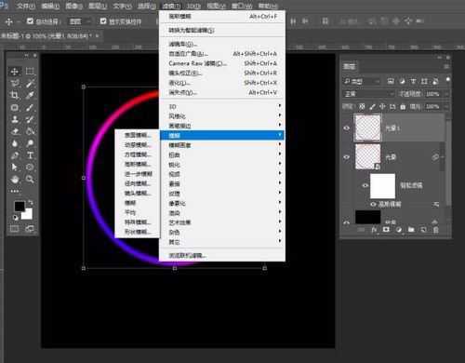Select the History Brush tool
The height and width of the screenshot is (363, 465).
pyautogui.click(x=30, y=119)
